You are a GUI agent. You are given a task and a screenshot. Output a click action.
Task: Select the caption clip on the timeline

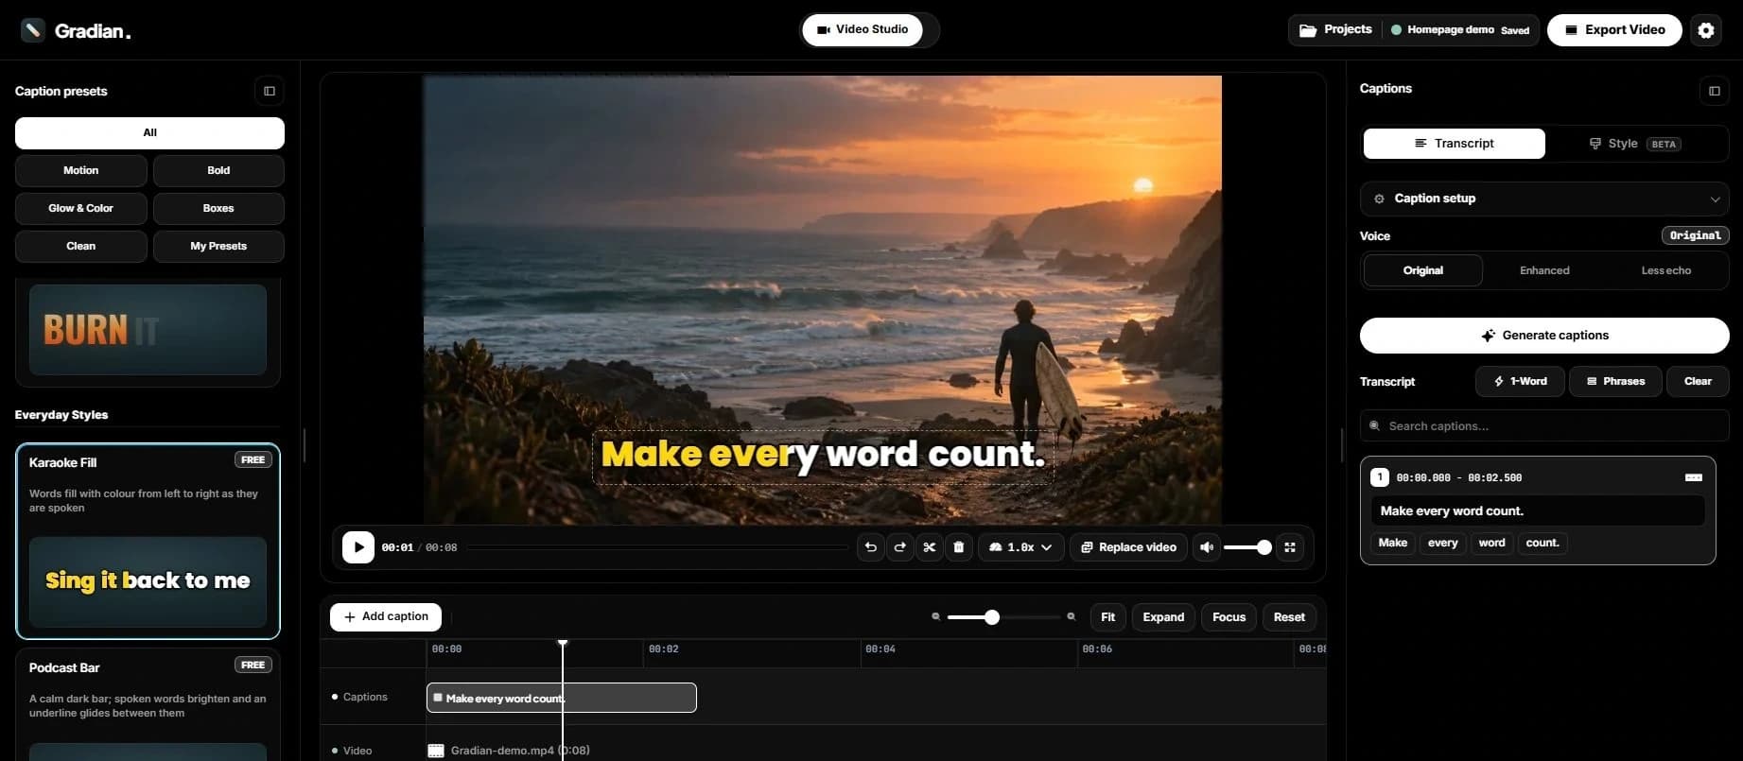pos(562,698)
